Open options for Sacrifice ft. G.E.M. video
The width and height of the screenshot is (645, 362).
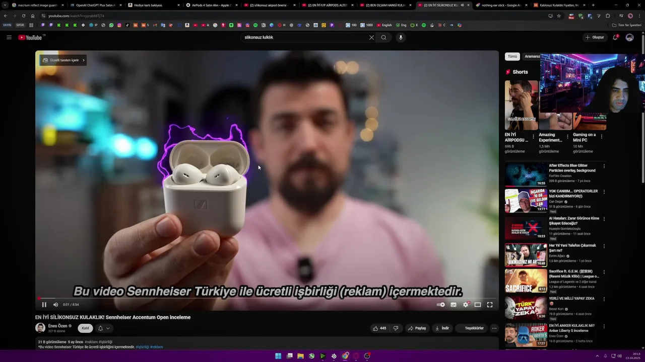point(604,272)
